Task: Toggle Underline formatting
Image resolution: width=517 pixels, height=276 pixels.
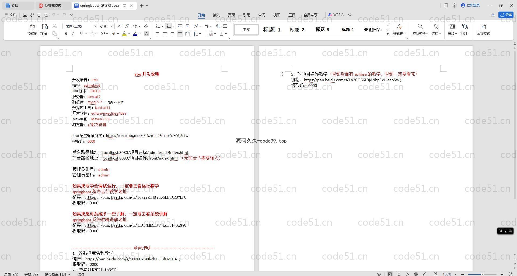Action: pos(81,34)
